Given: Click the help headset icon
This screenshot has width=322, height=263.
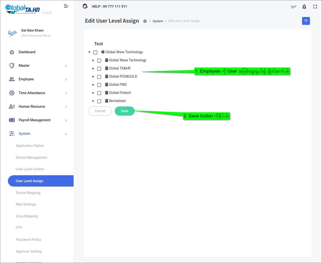Looking at the screenshot, I should [x=85, y=6].
